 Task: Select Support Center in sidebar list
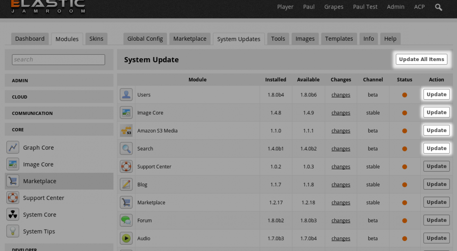pyautogui.click(x=44, y=198)
